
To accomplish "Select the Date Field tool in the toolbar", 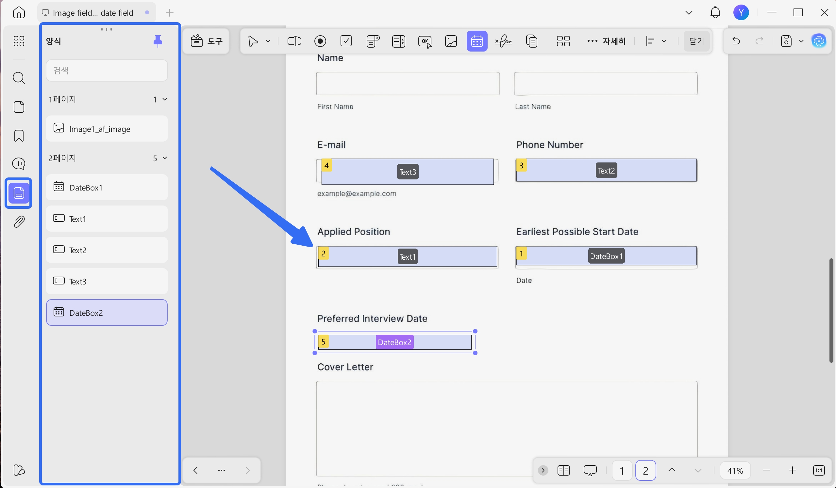I will (x=477, y=41).
